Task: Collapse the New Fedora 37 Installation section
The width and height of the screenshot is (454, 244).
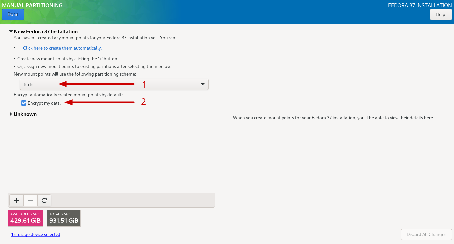Action: [x=11, y=32]
